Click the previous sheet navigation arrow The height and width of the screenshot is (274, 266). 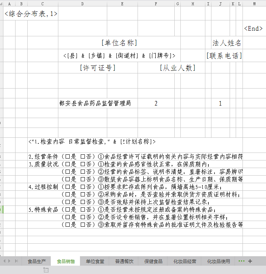coord(5,261)
